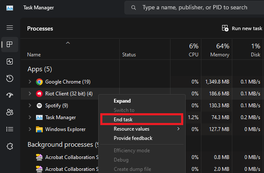The width and height of the screenshot is (264, 173).
Task: Open Startup apps sidebar icon
Action: pos(10,95)
